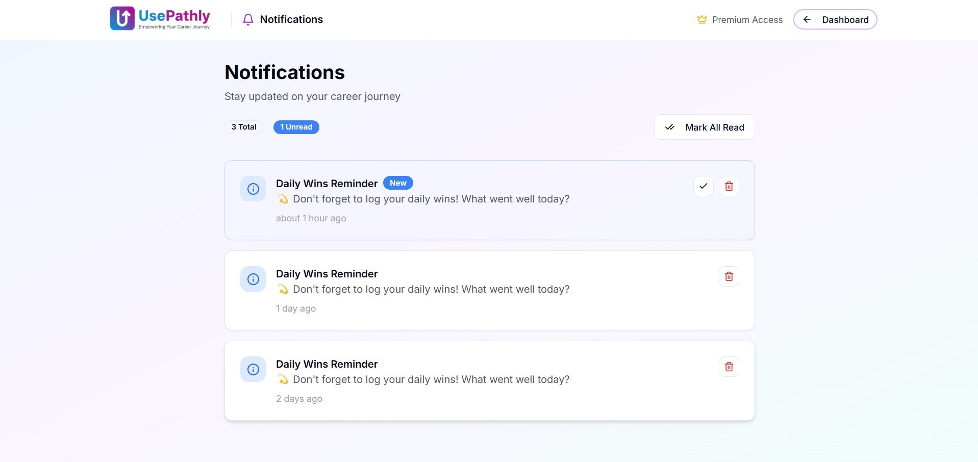Delete the reminder from 1 day ago
Image resolution: width=978 pixels, height=462 pixels.
tap(729, 276)
